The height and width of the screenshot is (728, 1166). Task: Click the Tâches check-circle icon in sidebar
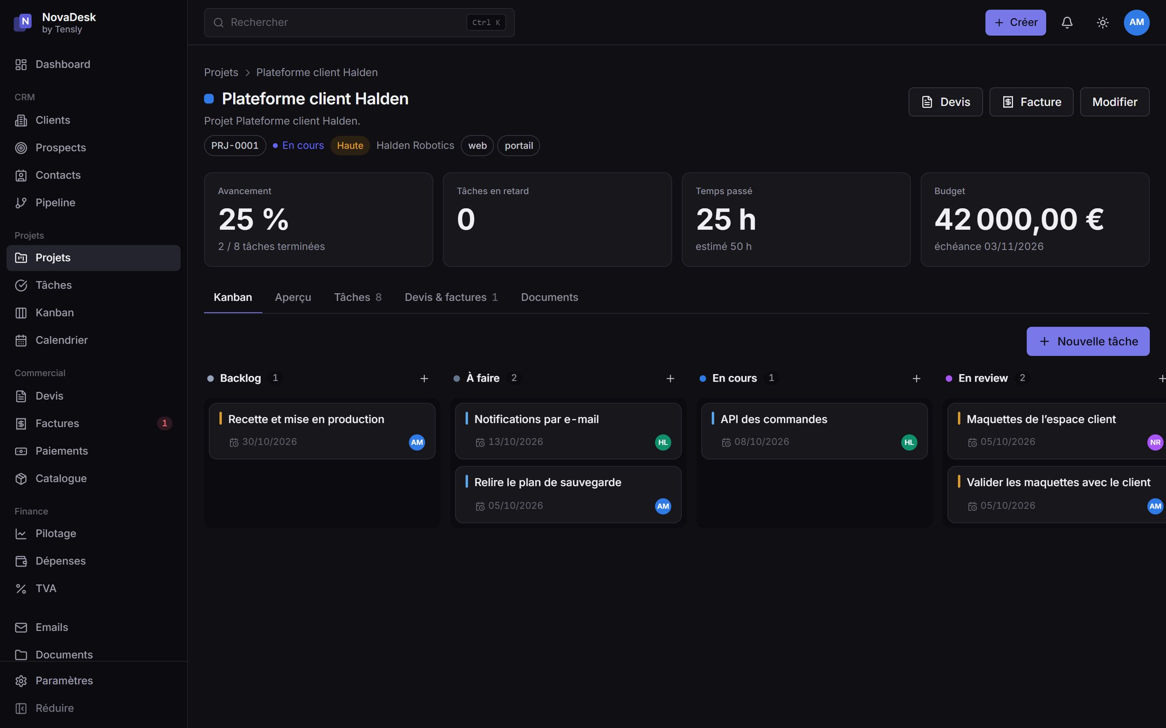pyautogui.click(x=21, y=285)
